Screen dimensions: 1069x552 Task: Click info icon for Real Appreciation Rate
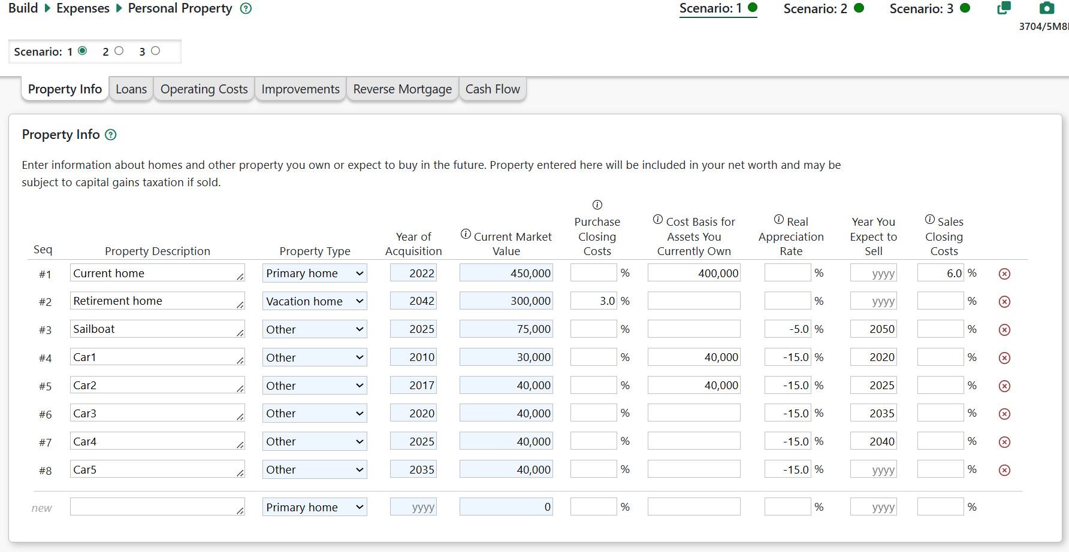pos(778,220)
